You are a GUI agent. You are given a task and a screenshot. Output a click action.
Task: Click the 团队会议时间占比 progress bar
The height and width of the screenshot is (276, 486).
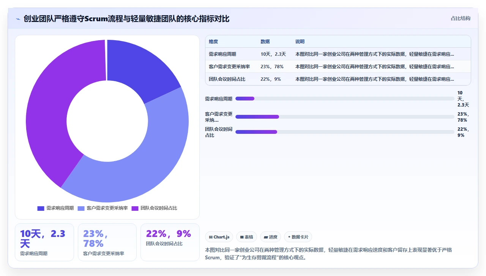tap(345, 132)
